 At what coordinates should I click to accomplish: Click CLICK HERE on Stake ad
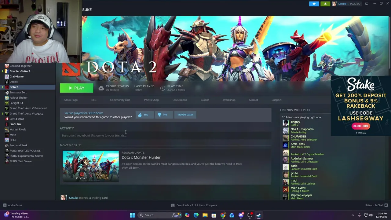pos(361,126)
